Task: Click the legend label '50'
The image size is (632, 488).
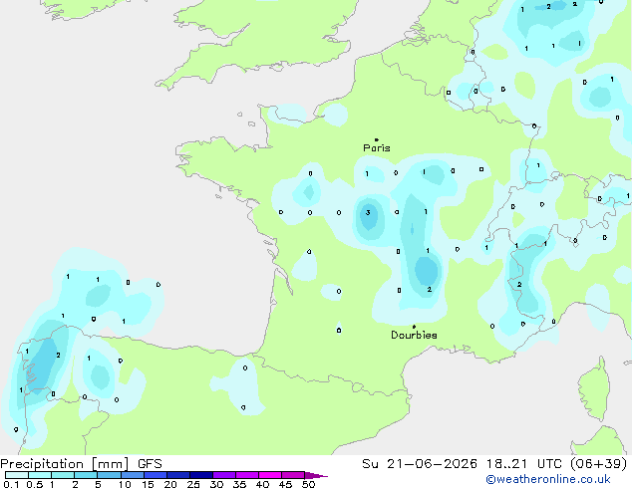Action: [x=308, y=484]
